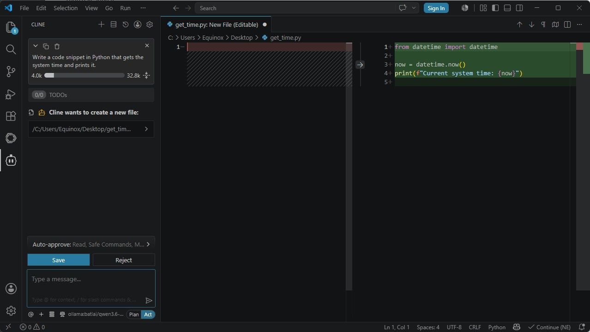Open the rules balance-scale icon

pos(62,314)
